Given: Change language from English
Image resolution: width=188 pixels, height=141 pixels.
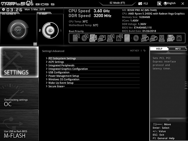Looking at the screenshot, I should pos(171,3).
